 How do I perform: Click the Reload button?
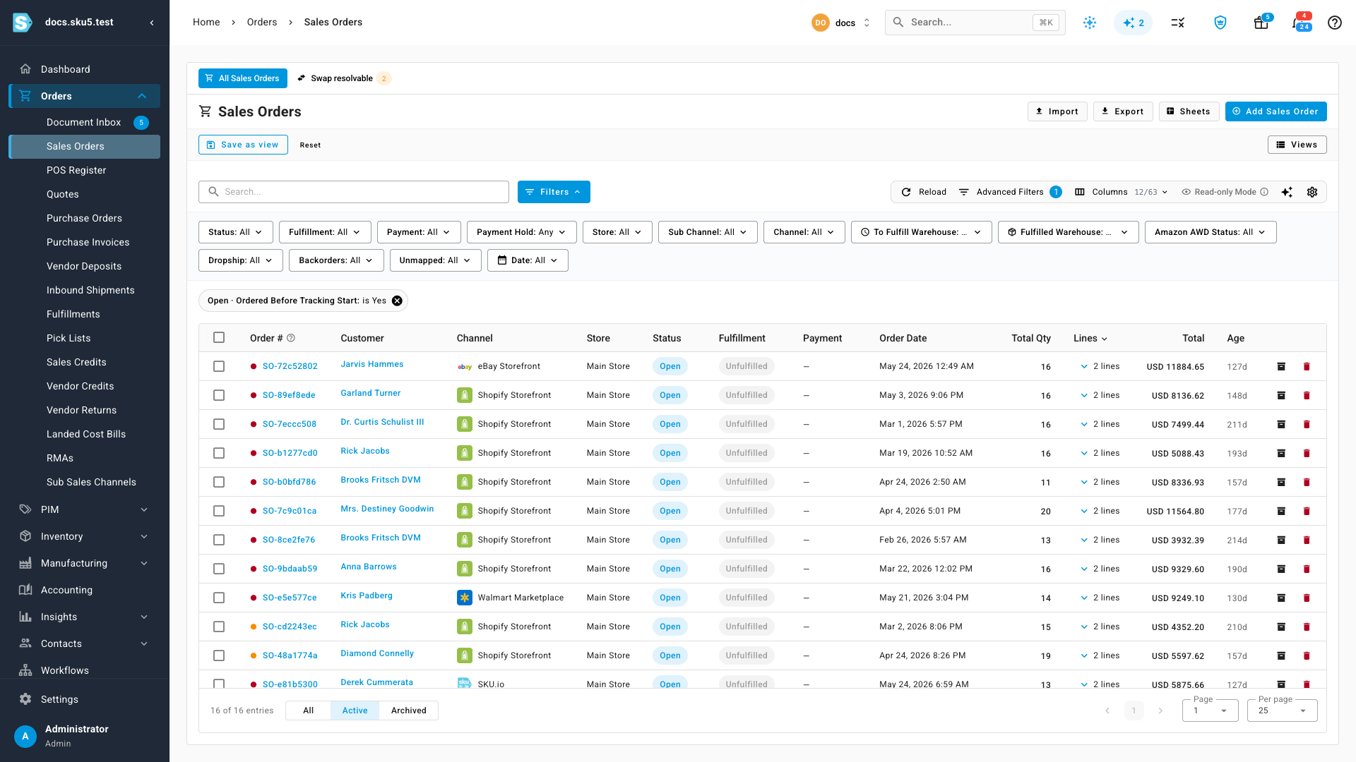point(924,192)
